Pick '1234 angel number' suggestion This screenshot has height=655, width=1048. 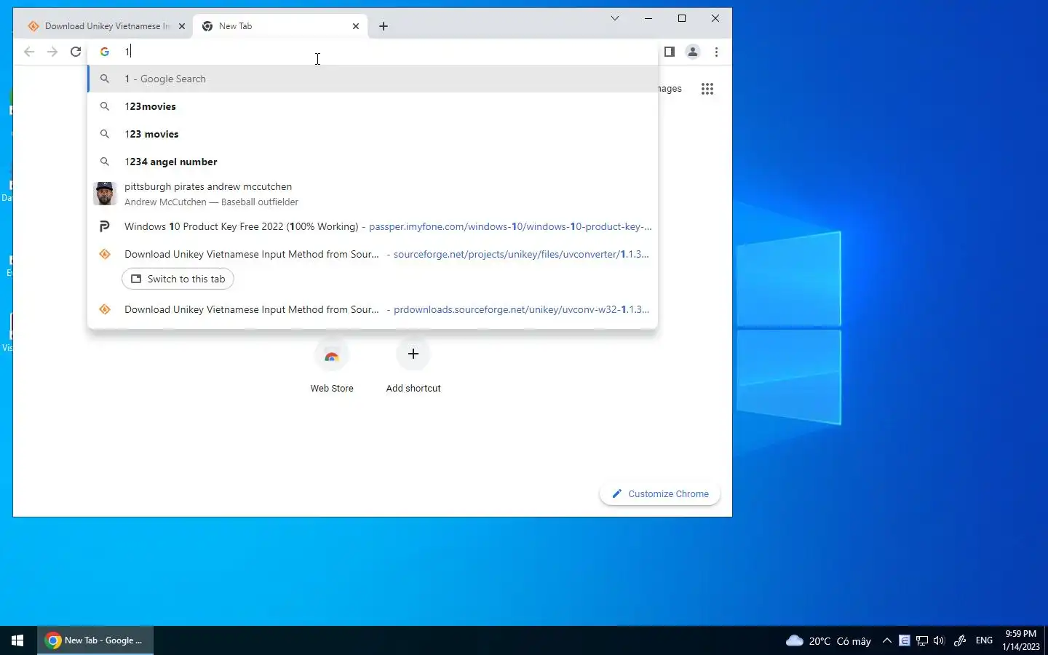(x=373, y=162)
